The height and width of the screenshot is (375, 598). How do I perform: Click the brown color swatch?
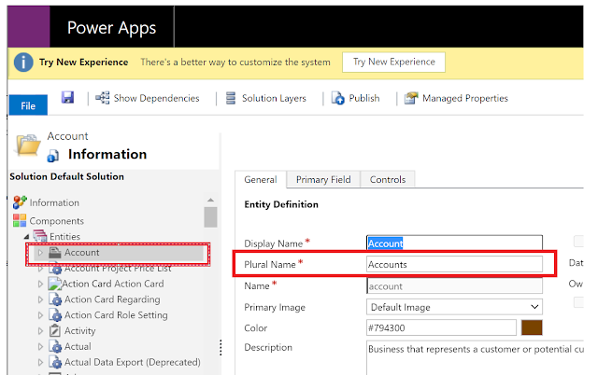(x=532, y=327)
